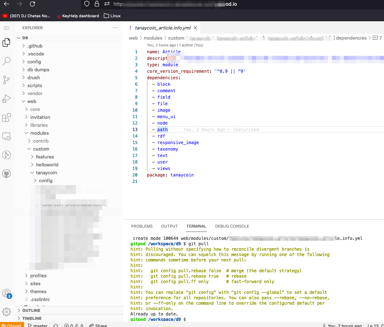Expand the core folder
The width and height of the screenshot is (384, 327).
69,109
